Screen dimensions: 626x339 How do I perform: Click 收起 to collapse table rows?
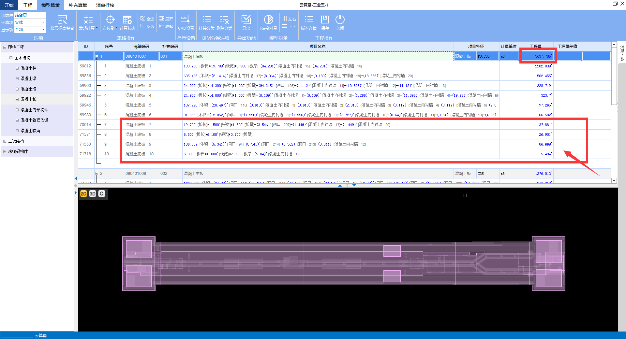(x=166, y=26)
